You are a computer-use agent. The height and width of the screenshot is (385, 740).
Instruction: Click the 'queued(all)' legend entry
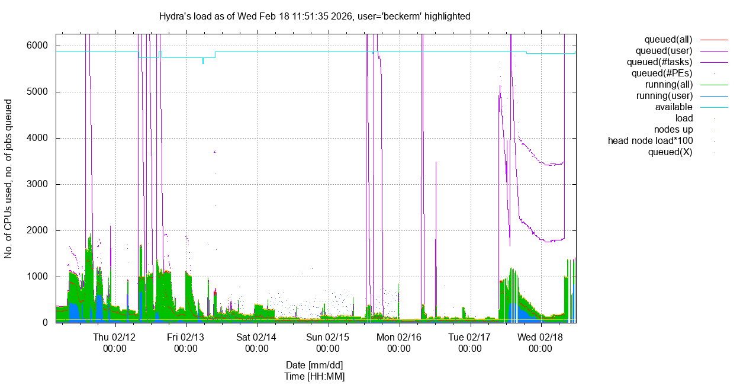[x=668, y=40]
